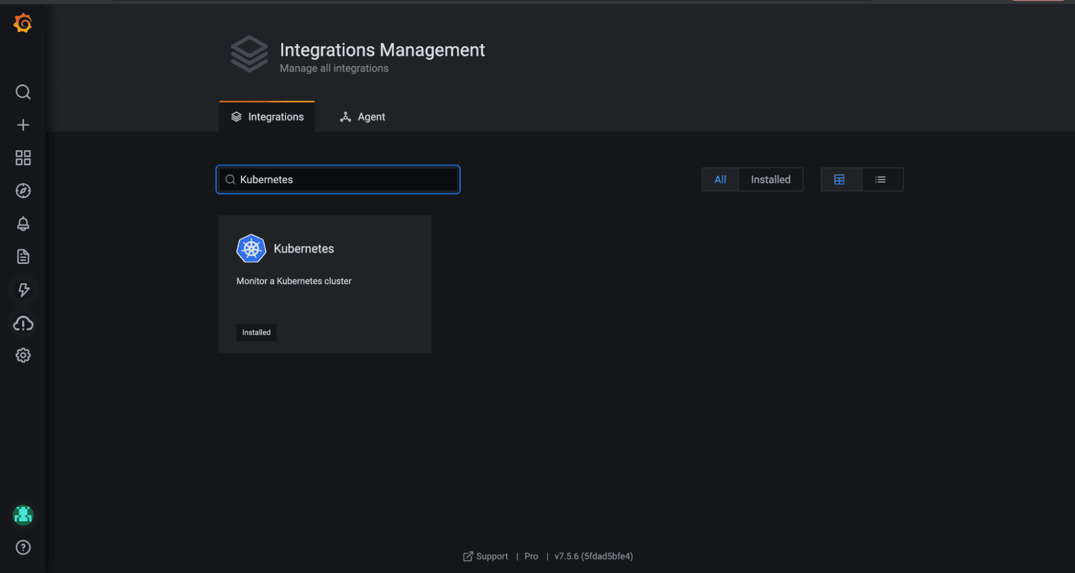This screenshot has width=1075, height=573.
Task: Open Alerting bell icon
Action: coord(23,224)
